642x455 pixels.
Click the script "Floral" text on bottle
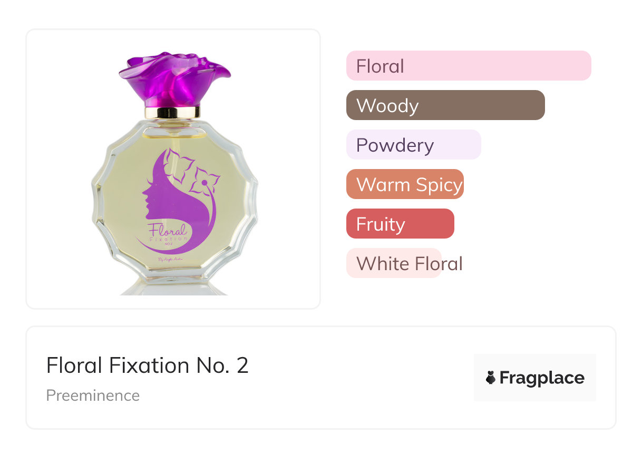(167, 229)
